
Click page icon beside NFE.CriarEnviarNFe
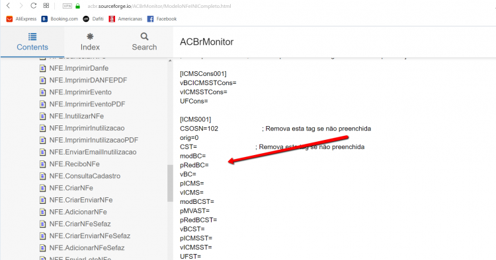[x=43, y=201]
